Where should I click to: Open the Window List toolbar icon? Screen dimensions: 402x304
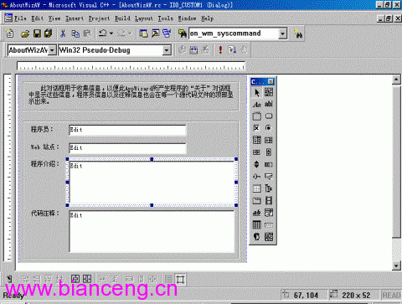pos(167,33)
